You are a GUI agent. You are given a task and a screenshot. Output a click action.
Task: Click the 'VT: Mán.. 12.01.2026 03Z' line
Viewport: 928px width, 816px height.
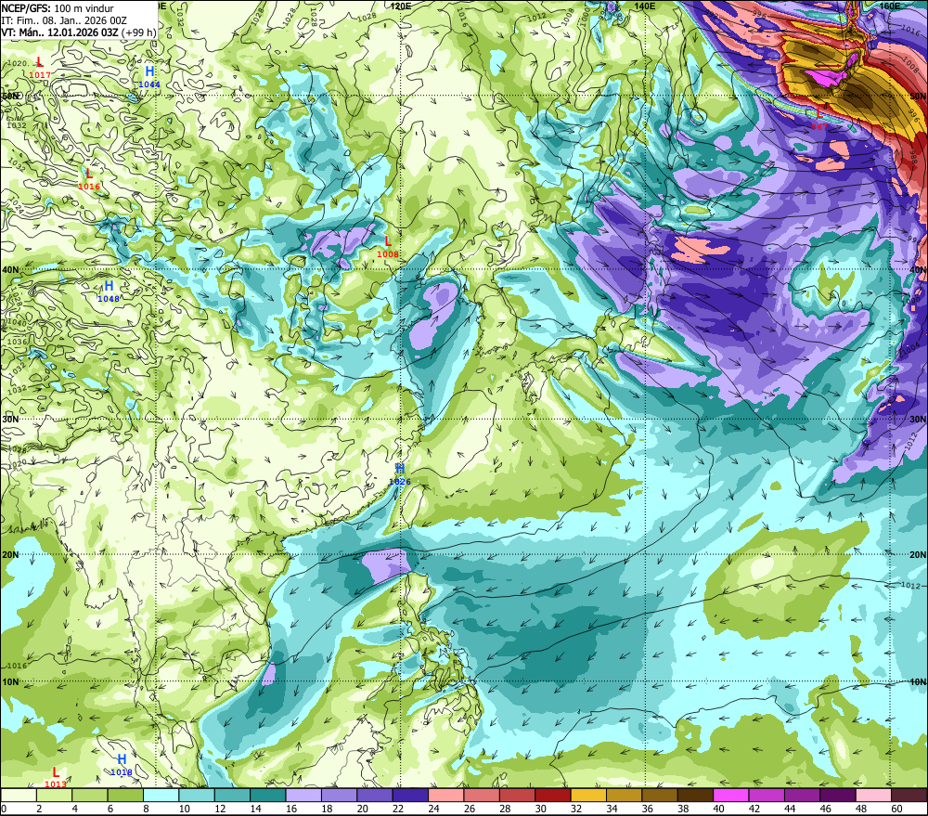click(x=59, y=32)
